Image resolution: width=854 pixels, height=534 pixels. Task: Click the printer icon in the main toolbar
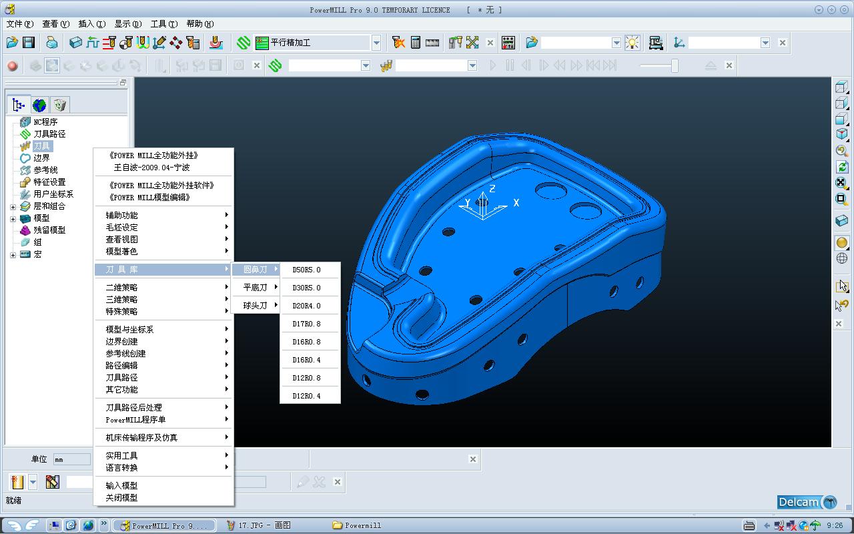[x=52, y=43]
